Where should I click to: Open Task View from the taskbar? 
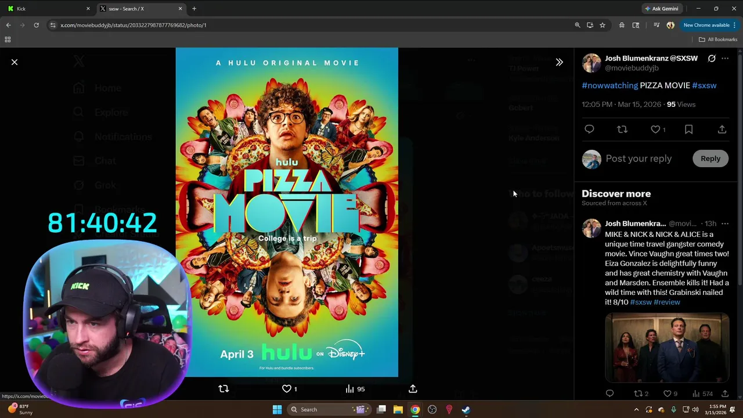[x=381, y=409]
